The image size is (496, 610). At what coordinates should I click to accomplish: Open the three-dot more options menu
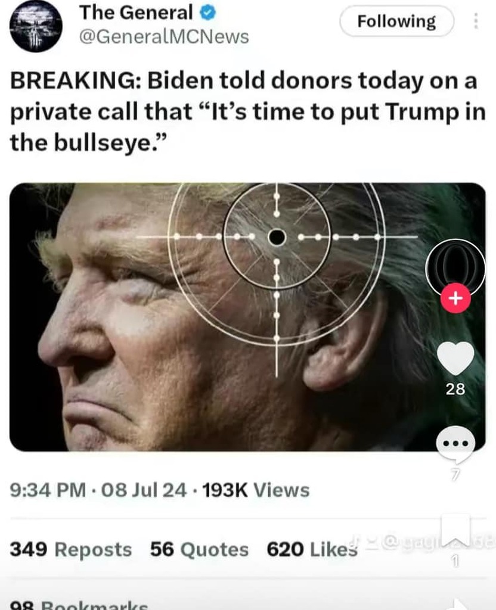(x=475, y=21)
